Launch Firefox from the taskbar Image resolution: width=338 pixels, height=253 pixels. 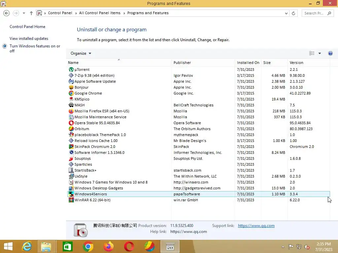point(108,246)
